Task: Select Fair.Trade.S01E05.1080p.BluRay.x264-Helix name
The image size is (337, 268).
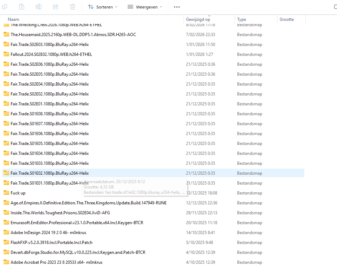Action: pyautogui.click(x=50, y=144)
